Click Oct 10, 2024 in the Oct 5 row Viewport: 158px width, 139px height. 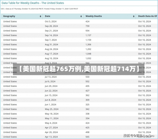click(x=144, y=21)
